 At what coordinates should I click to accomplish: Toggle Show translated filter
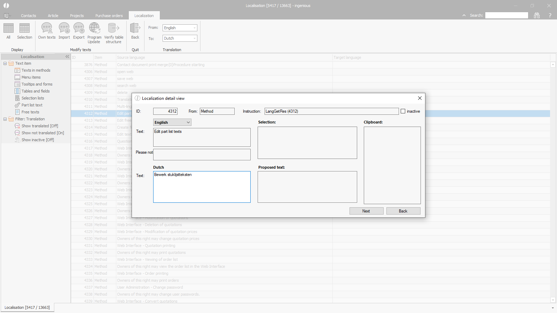[x=40, y=126]
